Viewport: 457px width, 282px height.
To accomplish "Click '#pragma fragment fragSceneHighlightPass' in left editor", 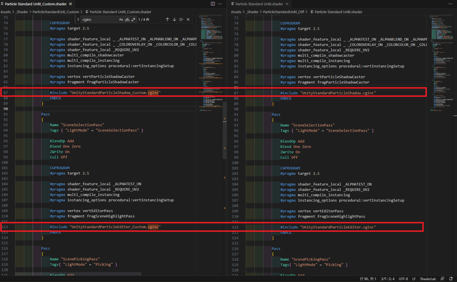I will pyautogui.click(x=92, y=216).
